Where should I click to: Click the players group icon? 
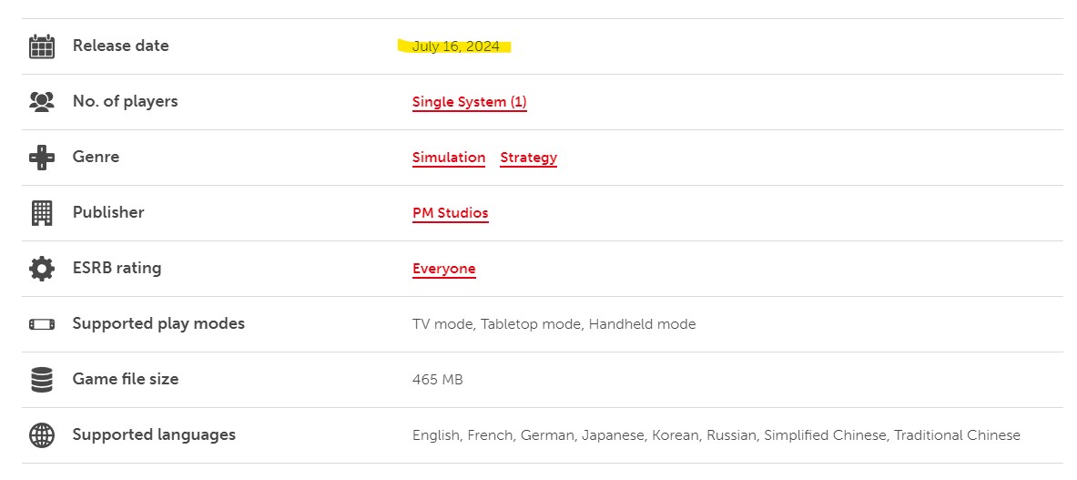[42, 102]
